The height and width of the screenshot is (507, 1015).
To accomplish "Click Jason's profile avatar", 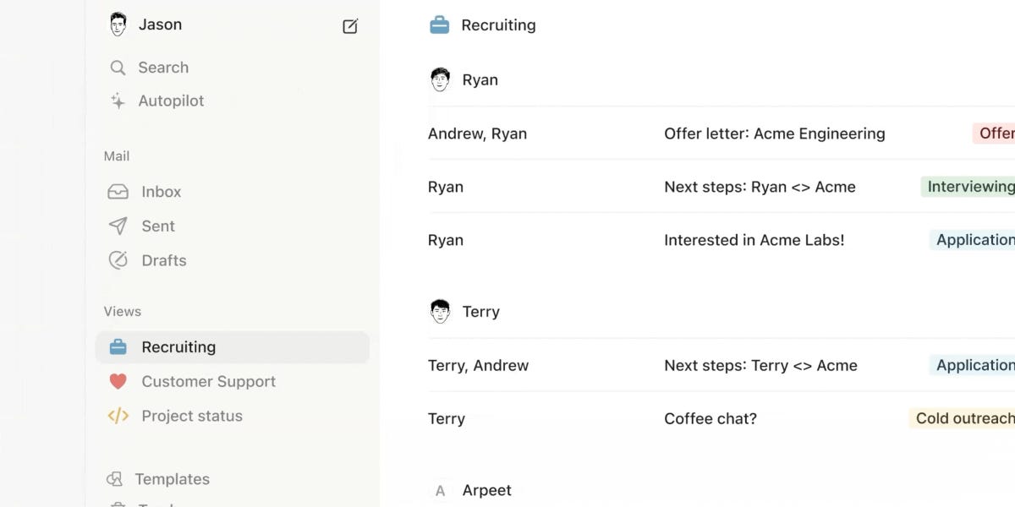I will tap(118, 24).
